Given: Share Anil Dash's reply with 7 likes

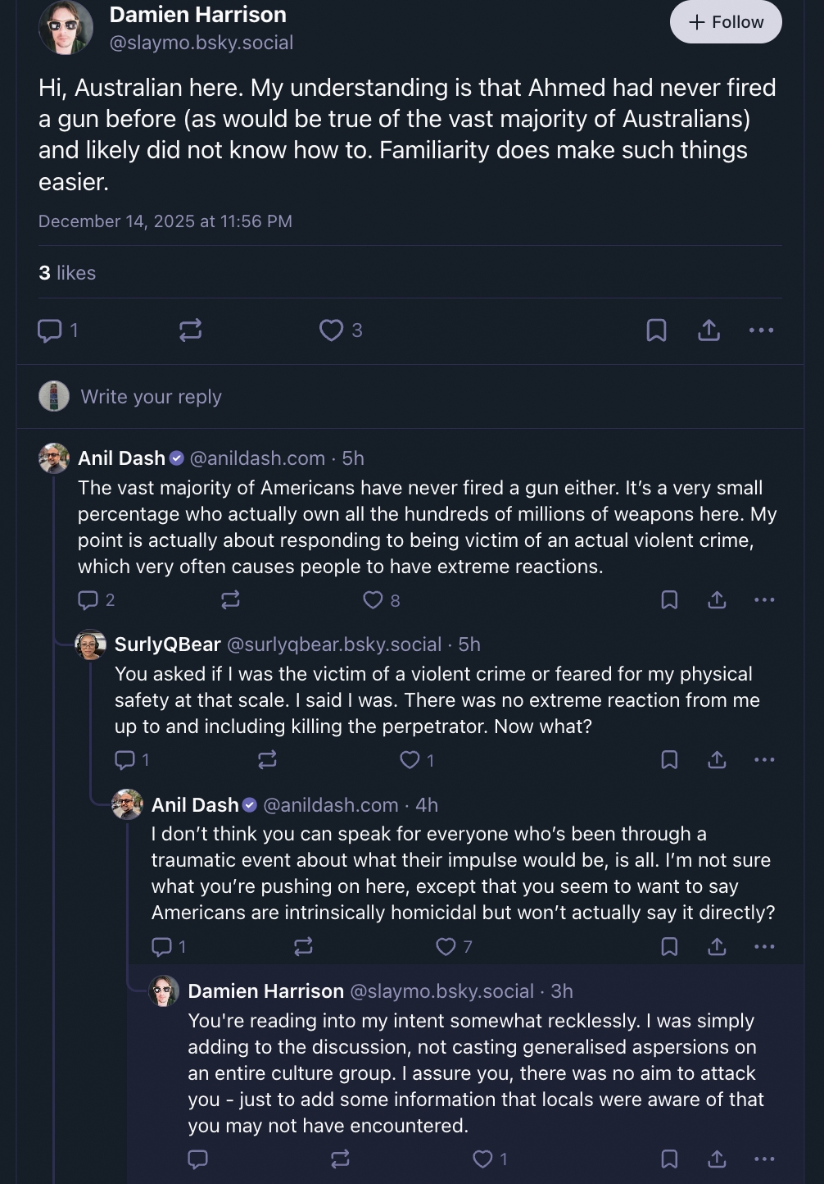Looking at the screenshot, I should pos(717,947).
